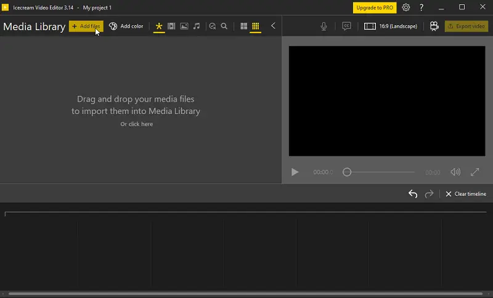Image resolution: width=493 pixels, height=298 pixels.
Task: Click the preview position slider handle
Action: point(347,172)
